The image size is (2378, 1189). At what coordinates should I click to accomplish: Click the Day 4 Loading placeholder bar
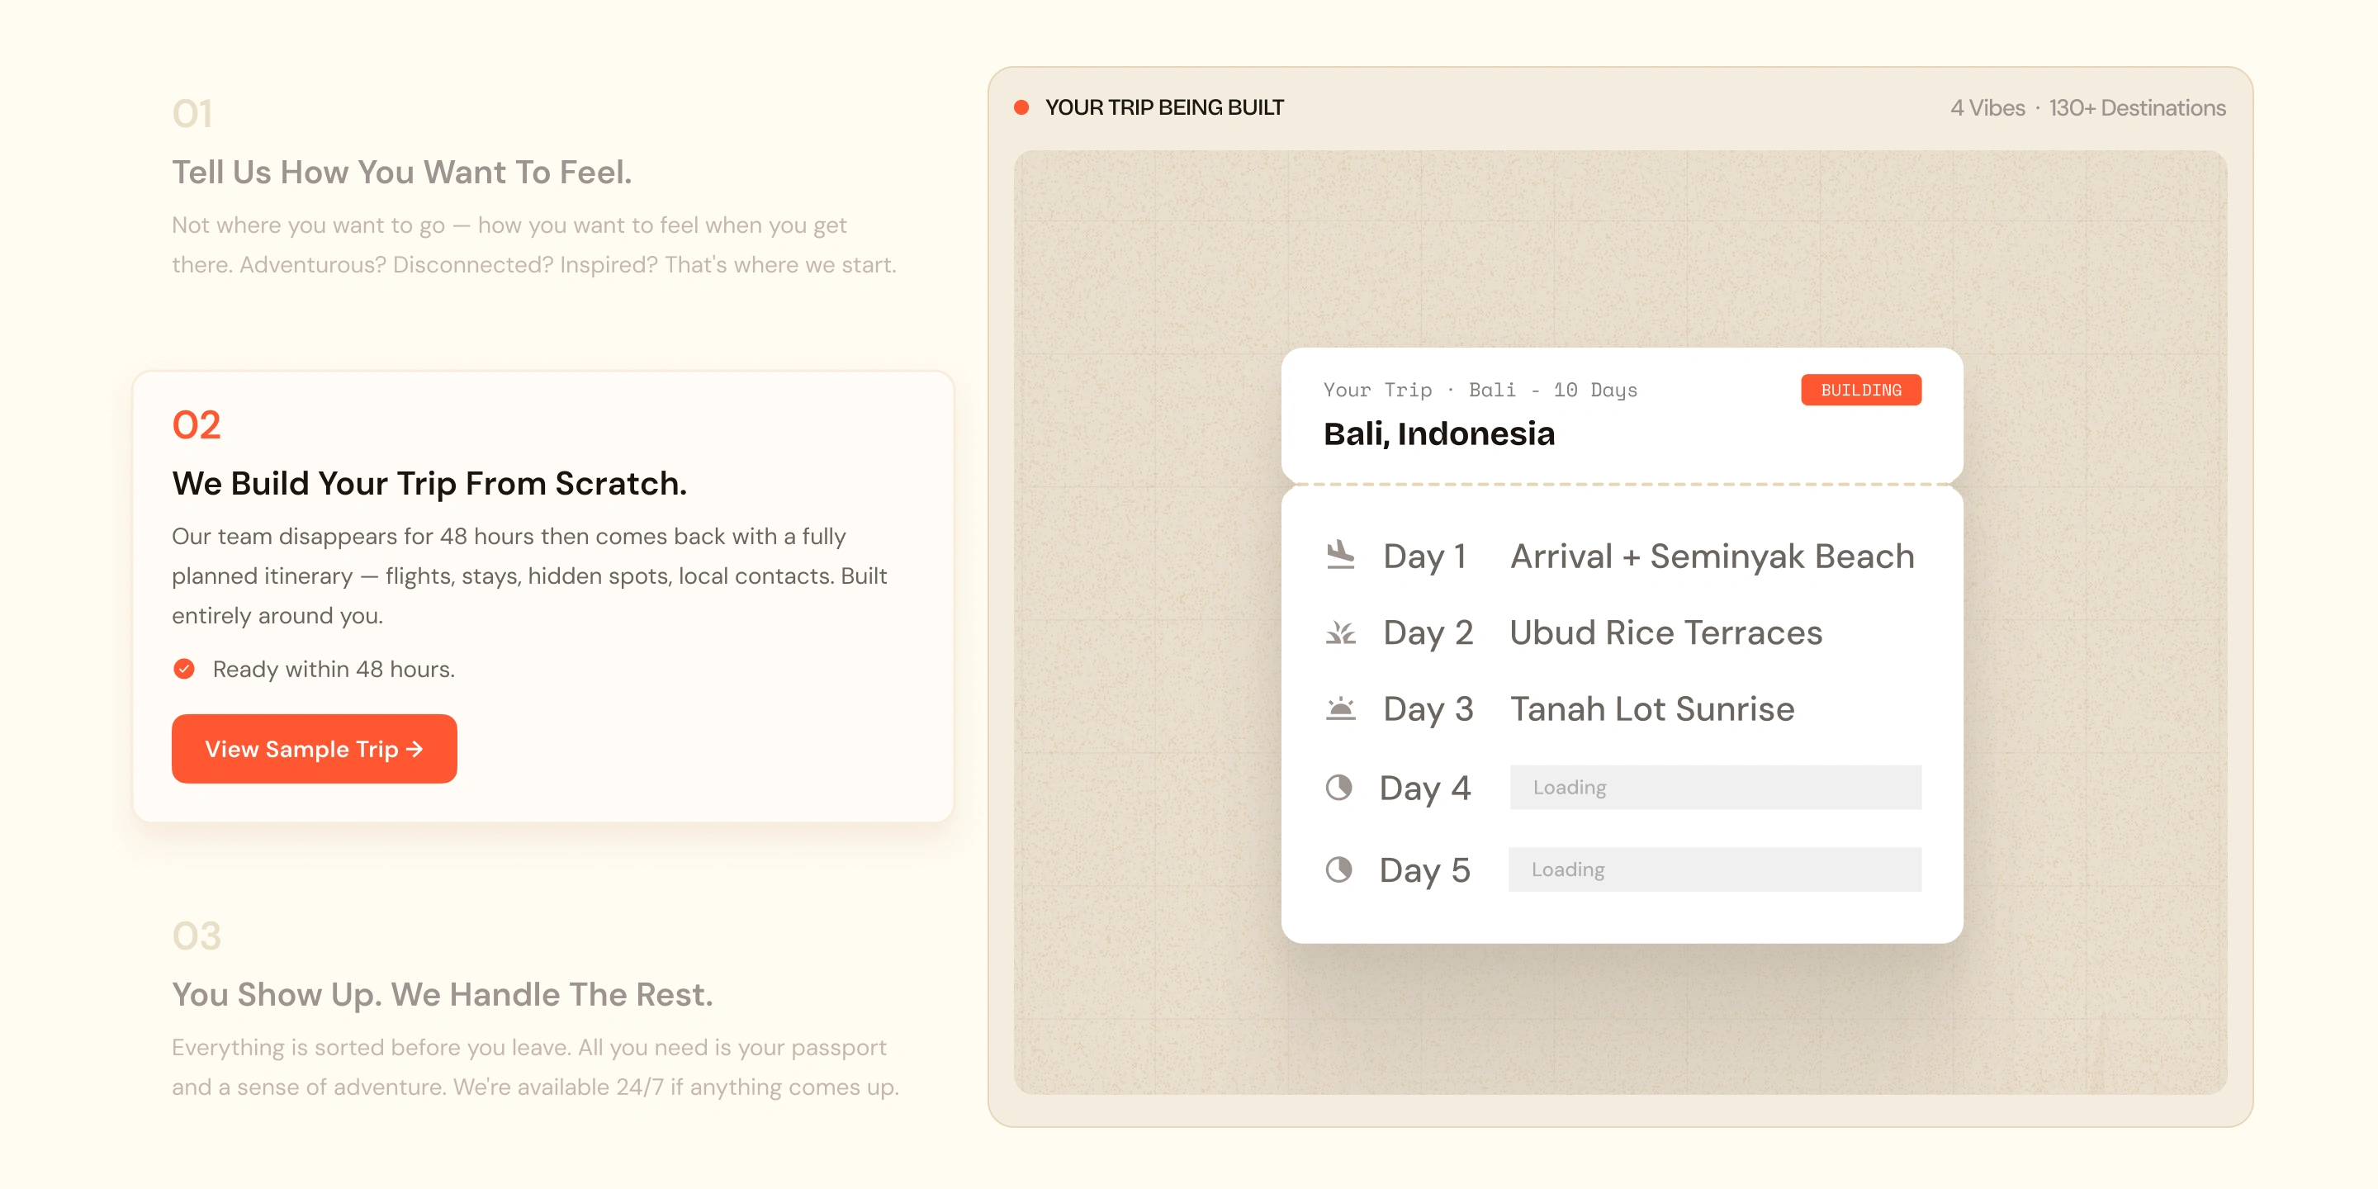tap(1715, 788)
